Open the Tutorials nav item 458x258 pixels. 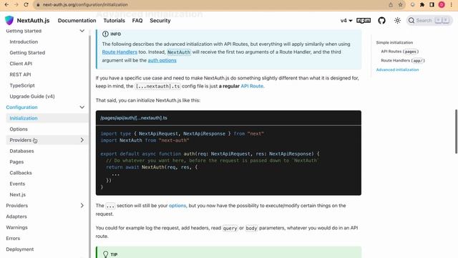(x=114, y=21)
